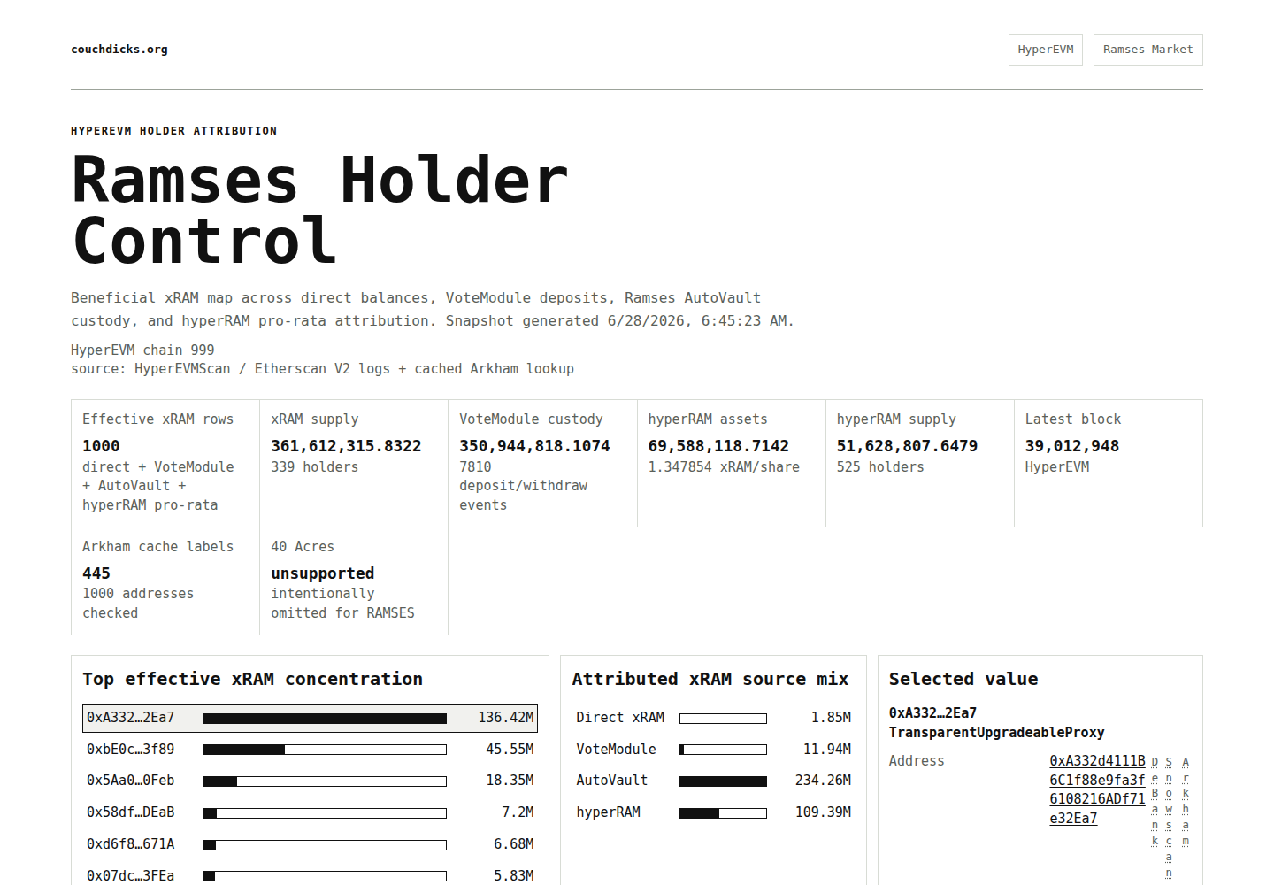Image resolution: width=1274 pixels, height=885 pixels.
Task: Select the 0xd6f8…671A holder row
Action: click(310, 844)
